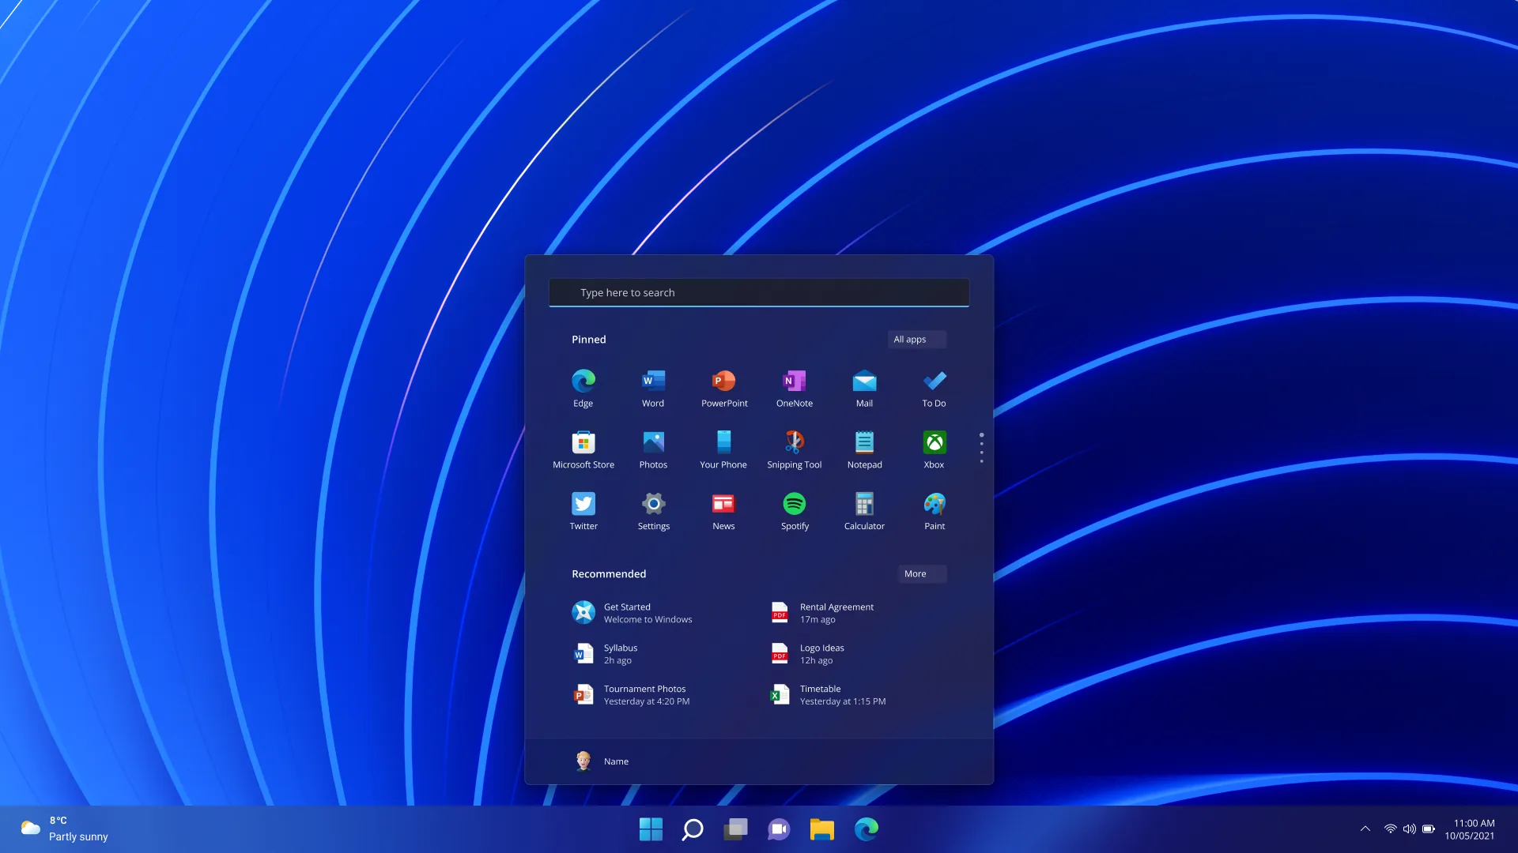Open the weather widget showing Partly sunny
The image size is (1518, 853).
65,829
